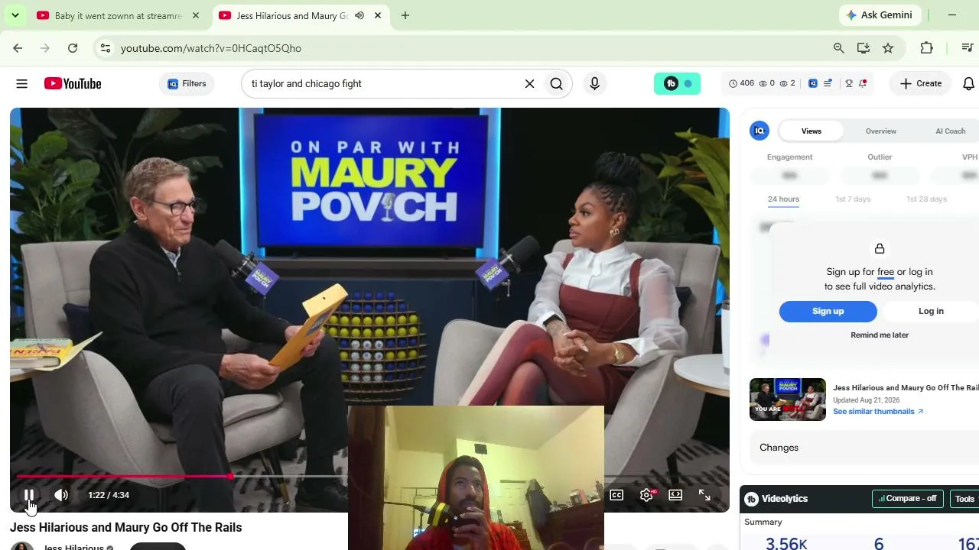
Task: Close the 'Baby it went zown' tab
Action: click(x=196, y=15)
